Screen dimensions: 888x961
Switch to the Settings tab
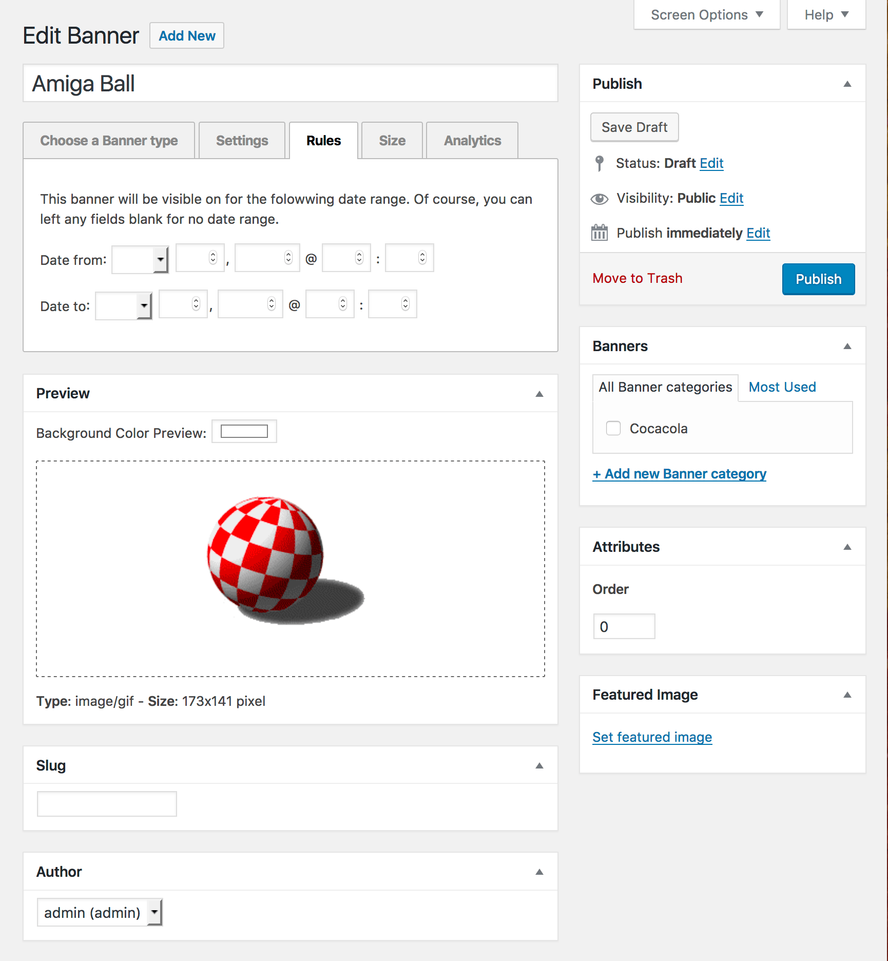point(242,141)
